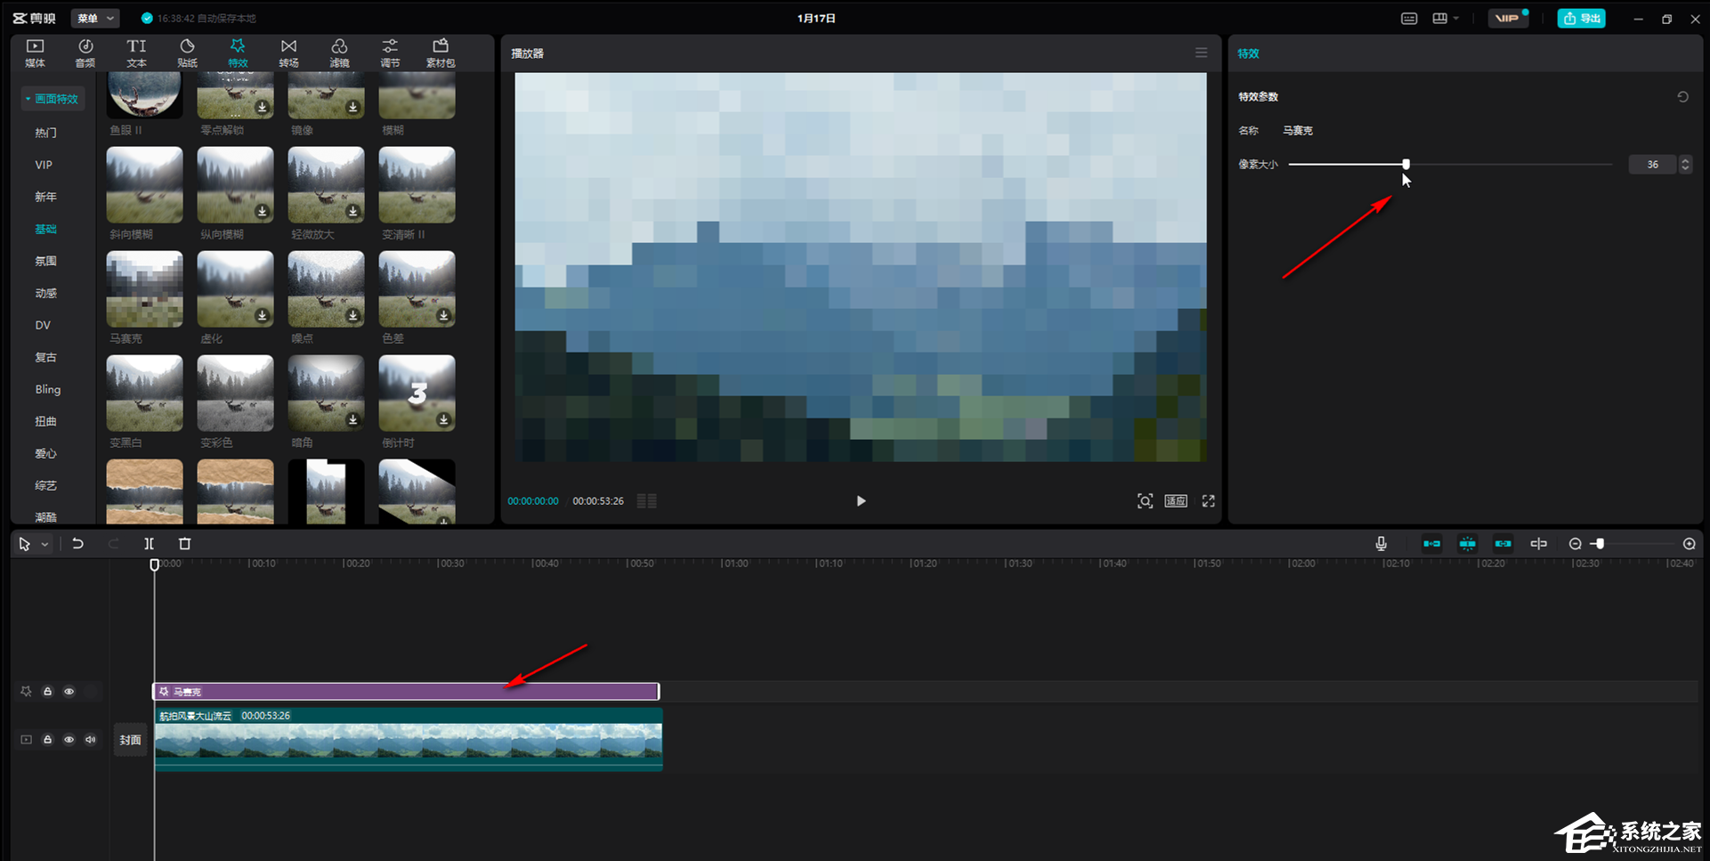Click the split clip tool
Viewport: 1710px width, 861px height.
click(149, 544)
